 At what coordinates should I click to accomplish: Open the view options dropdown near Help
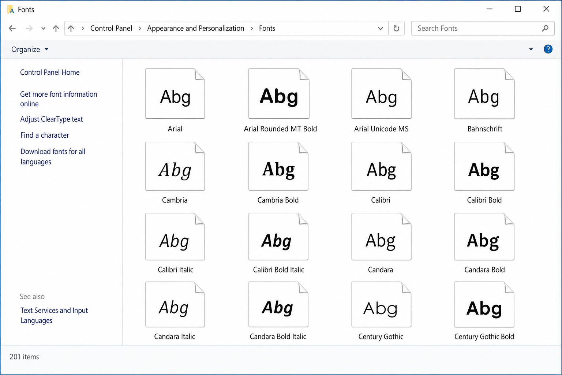tap(531, 49)
